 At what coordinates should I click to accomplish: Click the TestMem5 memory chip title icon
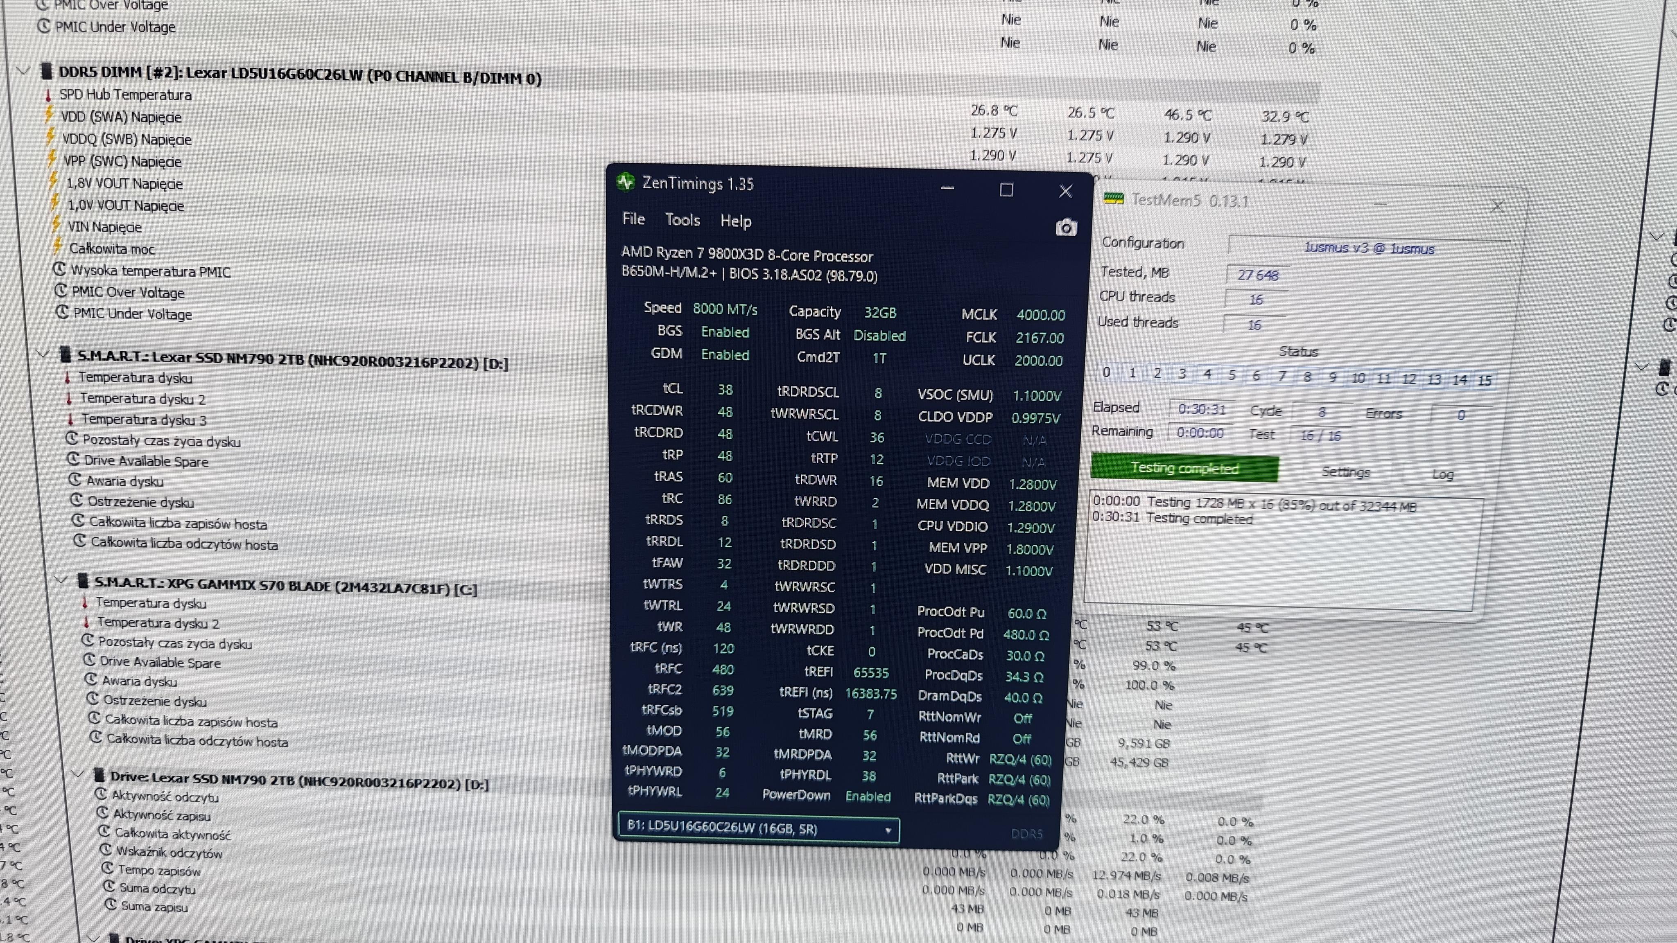pyautogui.click(x=1114, y=199)
